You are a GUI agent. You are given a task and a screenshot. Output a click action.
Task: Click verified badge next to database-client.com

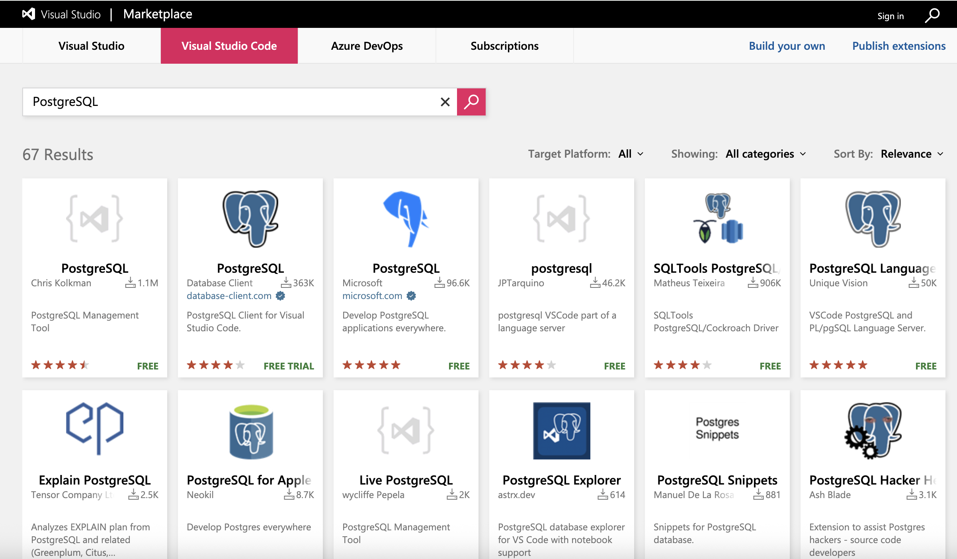click(281, 296)
